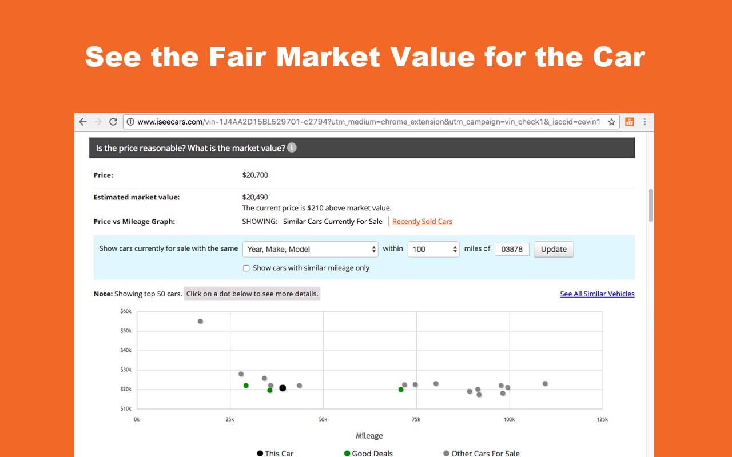This screenshot has width=732, height=457.
Task: Click the page vertical scrollbar thumb
Action: (x=650, y=206)
